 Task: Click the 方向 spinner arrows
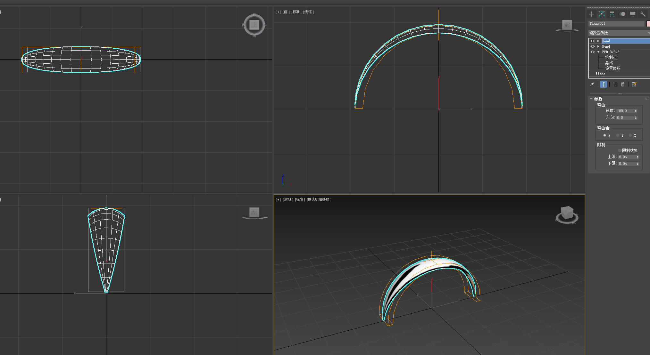click(x=636, y=118)
